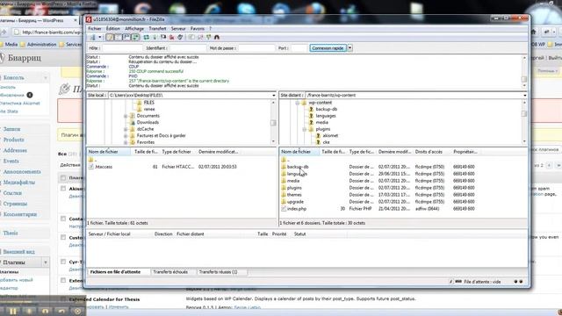Switch to Transferts réussis (1) tab
The height and width of the screenshot is (316, 562).
click(218, 272)
